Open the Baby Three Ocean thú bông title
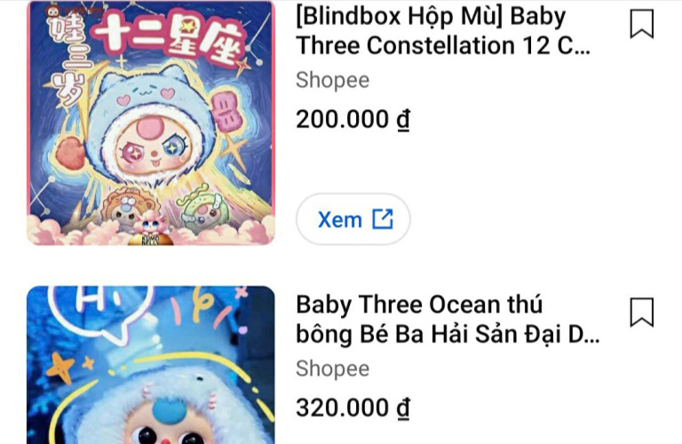682x444 pixels. pos(448,319)
